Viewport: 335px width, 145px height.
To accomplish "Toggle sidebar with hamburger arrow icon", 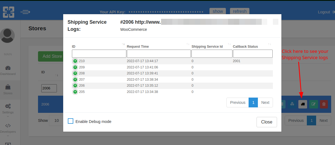I will point(25,12).
